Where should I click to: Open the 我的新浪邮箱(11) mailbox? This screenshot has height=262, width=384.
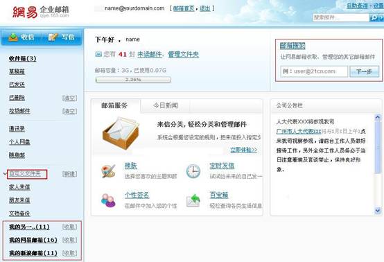33,253
